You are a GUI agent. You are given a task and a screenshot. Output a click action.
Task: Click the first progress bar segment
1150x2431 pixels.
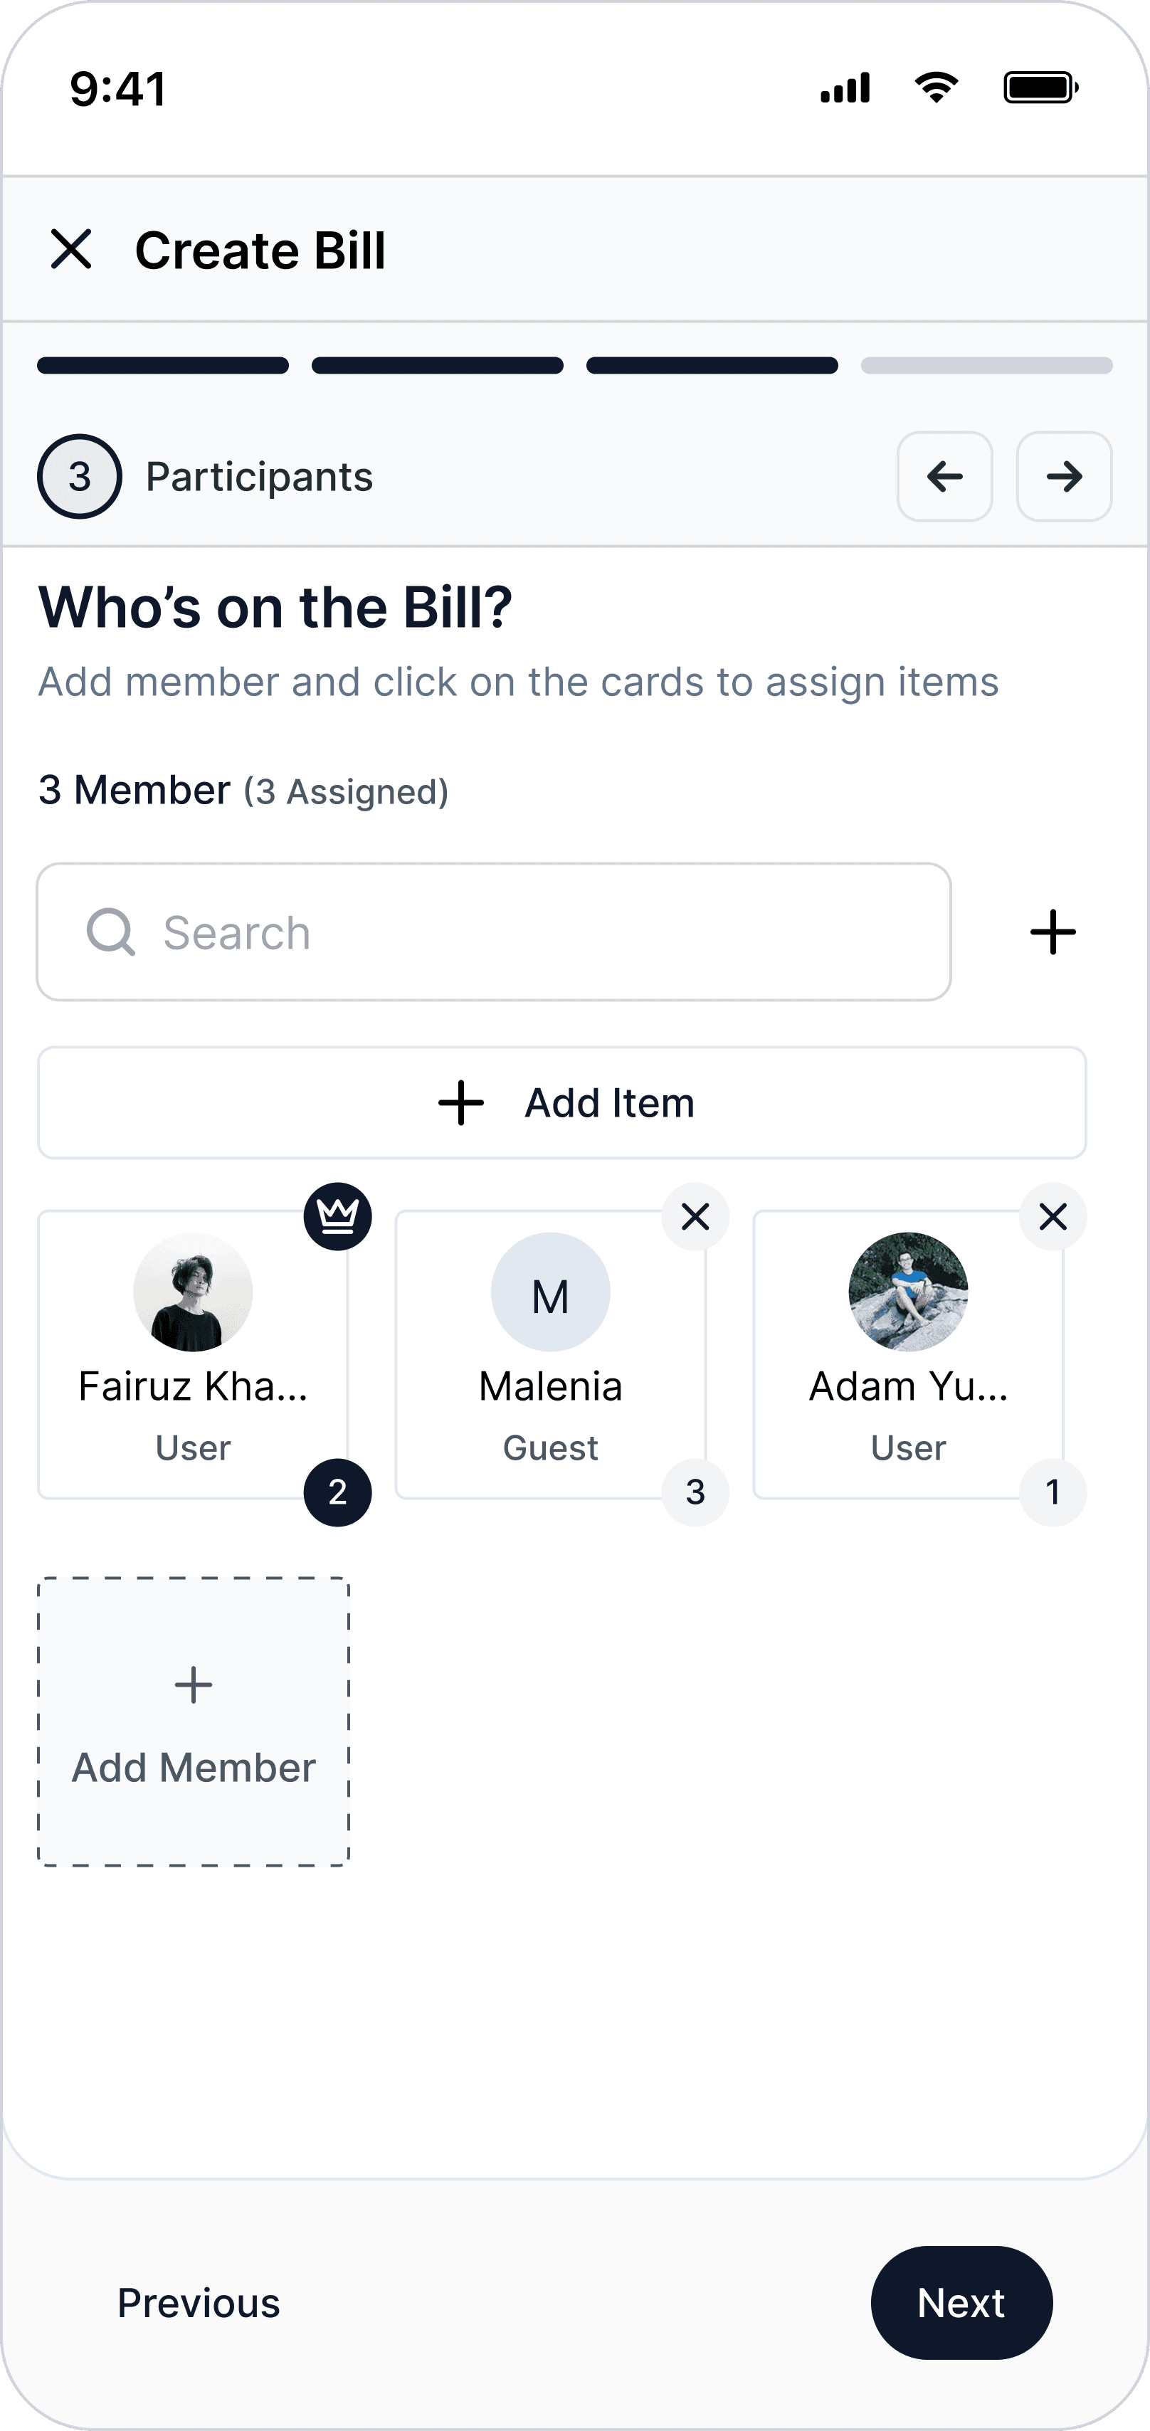point(162,365)
